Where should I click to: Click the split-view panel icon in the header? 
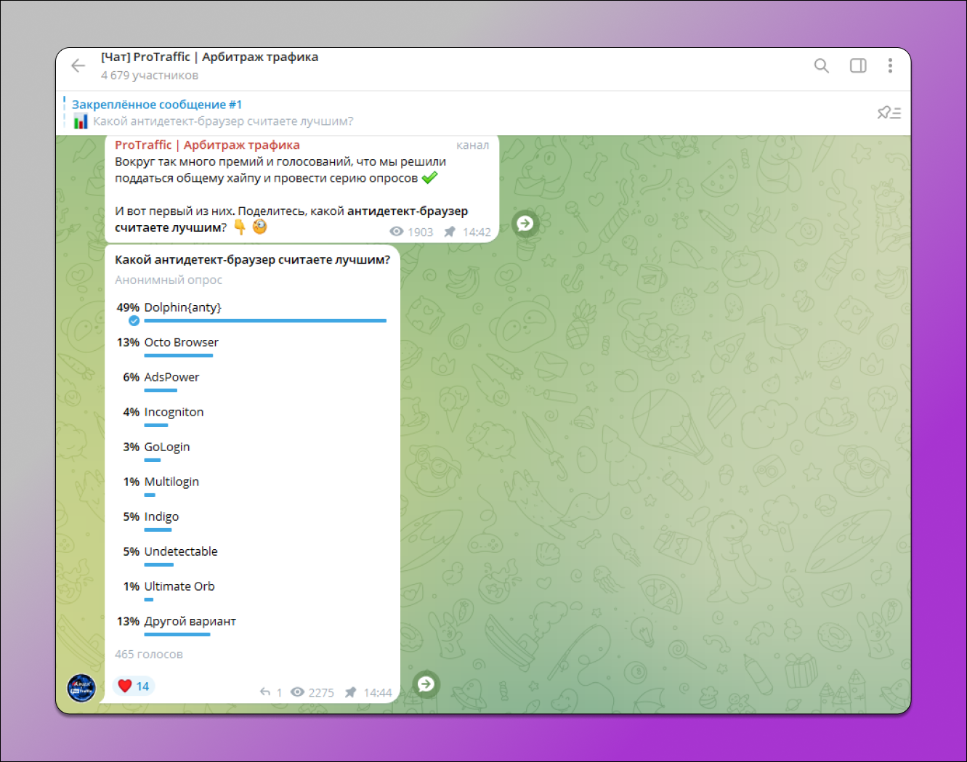point(857,65)
